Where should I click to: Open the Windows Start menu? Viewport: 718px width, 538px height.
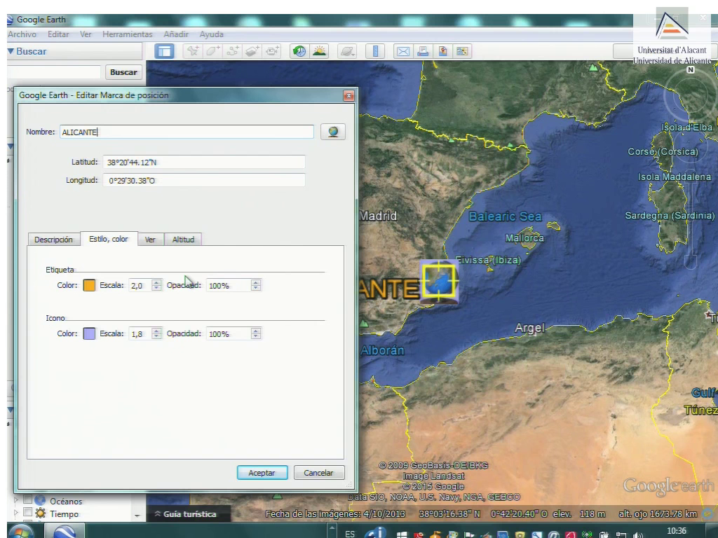[20, 532]
